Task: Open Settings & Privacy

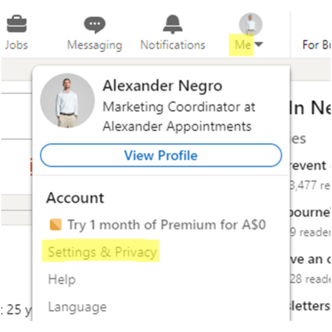Action: 102,252
